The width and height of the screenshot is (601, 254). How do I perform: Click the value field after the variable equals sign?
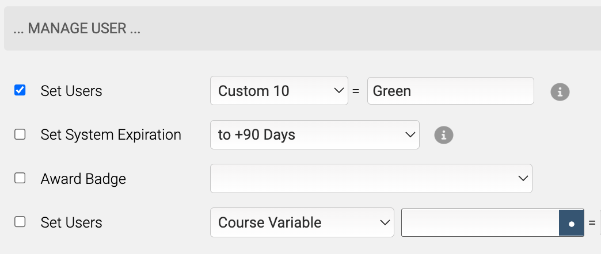click(x=600, y=222)
